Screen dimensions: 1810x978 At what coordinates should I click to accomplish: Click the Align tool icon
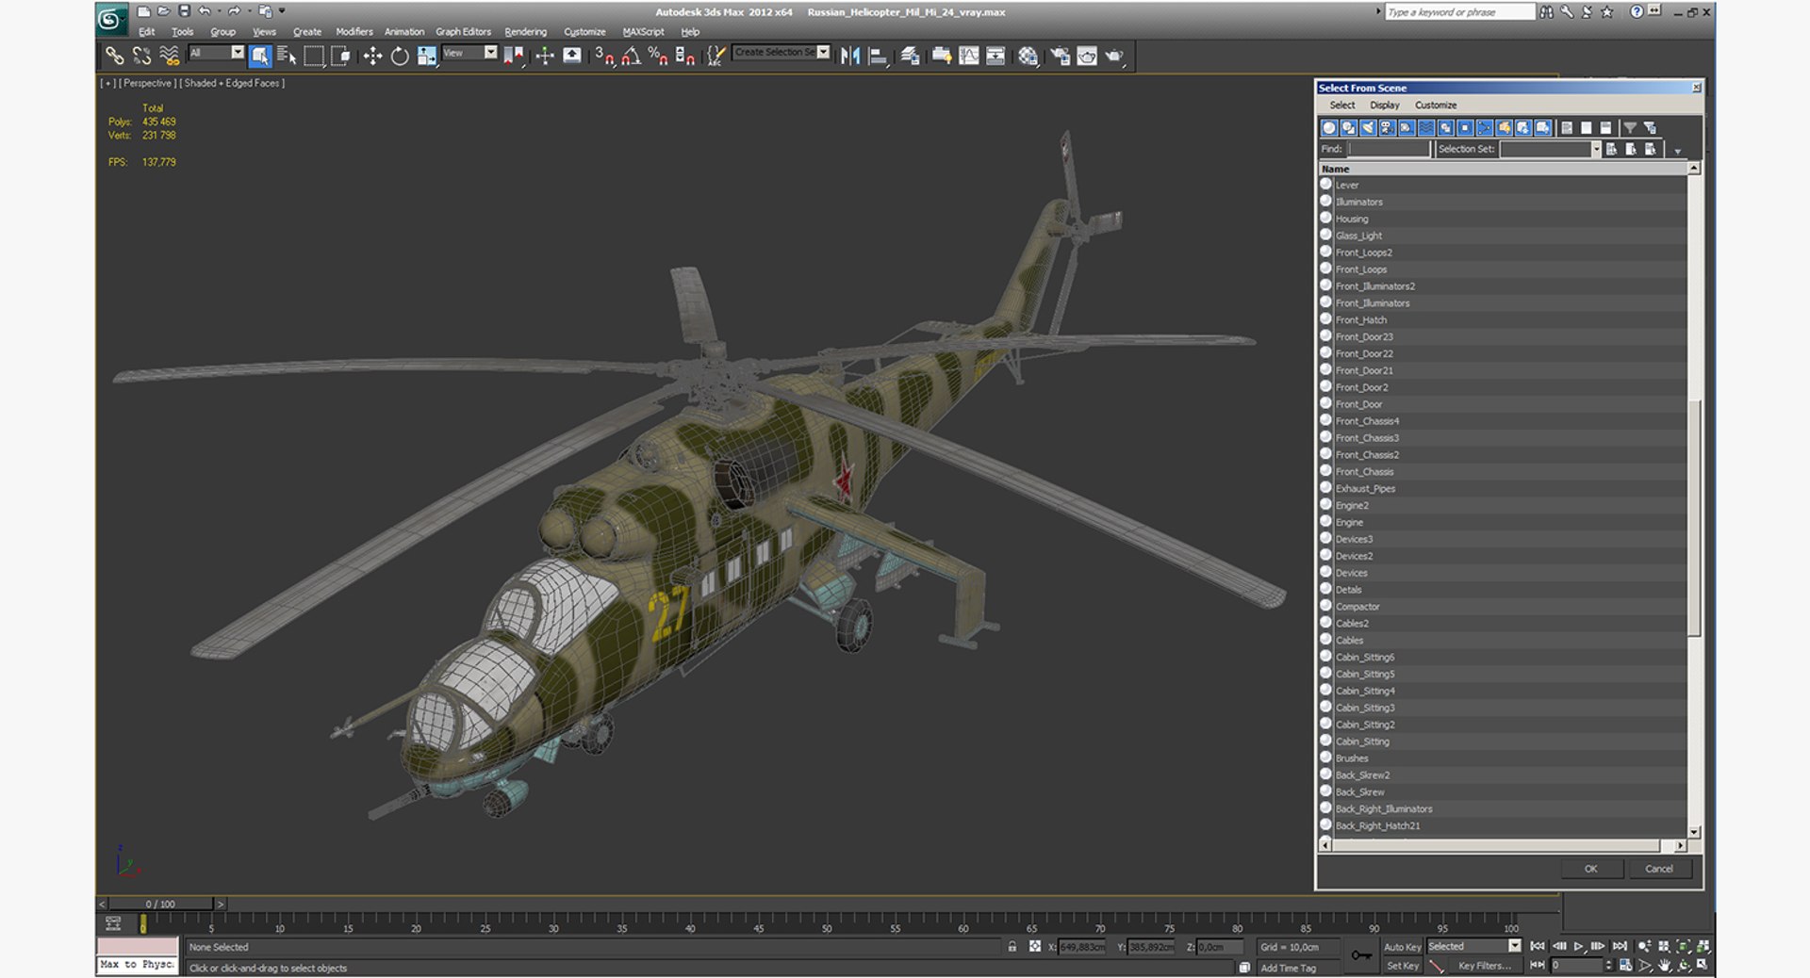pos(878,57)
